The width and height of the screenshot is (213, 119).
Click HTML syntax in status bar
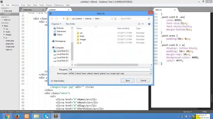(x=204, y=112)
